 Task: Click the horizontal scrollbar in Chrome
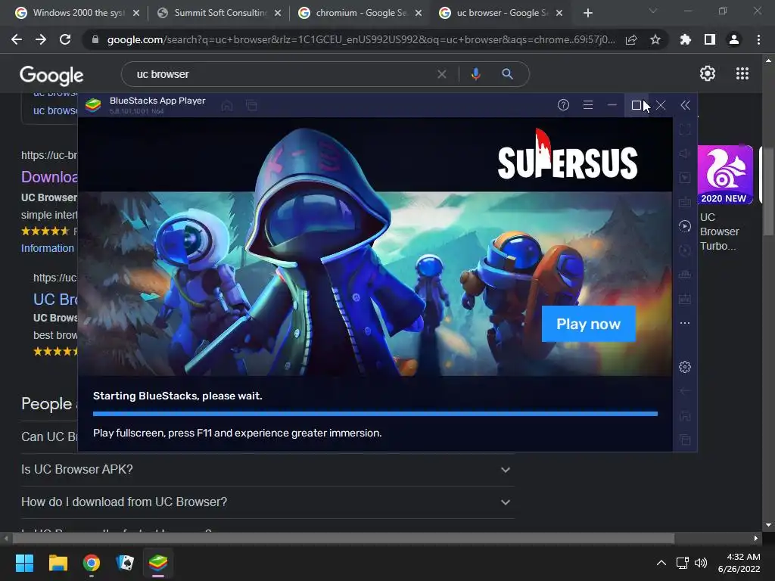click(344, 538)
